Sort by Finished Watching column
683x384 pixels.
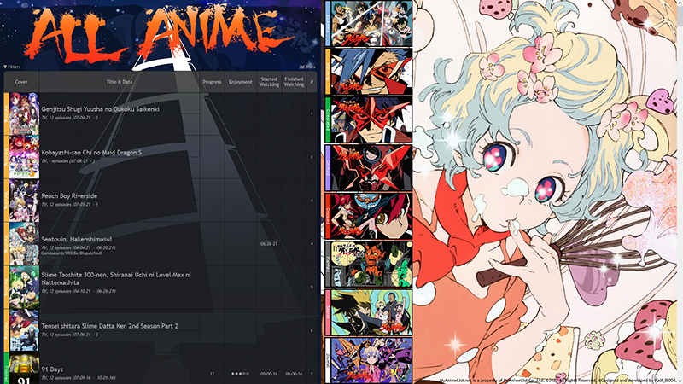[294, 81]
